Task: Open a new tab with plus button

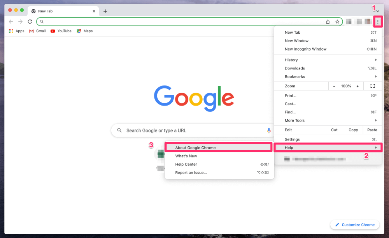Action: pyautogui.click(x=105, y=11)
